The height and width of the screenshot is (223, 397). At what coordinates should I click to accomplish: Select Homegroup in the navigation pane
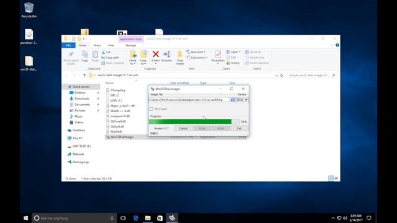81,162
